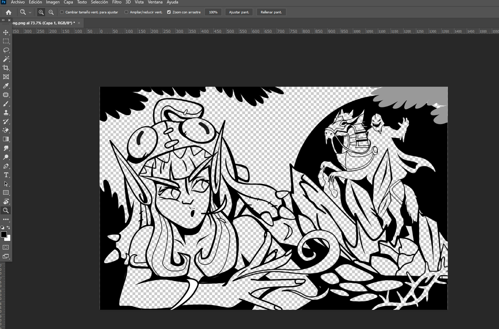499x329 pixels.
Task: Close the open document tab
Action: click(x=79, y=23)
